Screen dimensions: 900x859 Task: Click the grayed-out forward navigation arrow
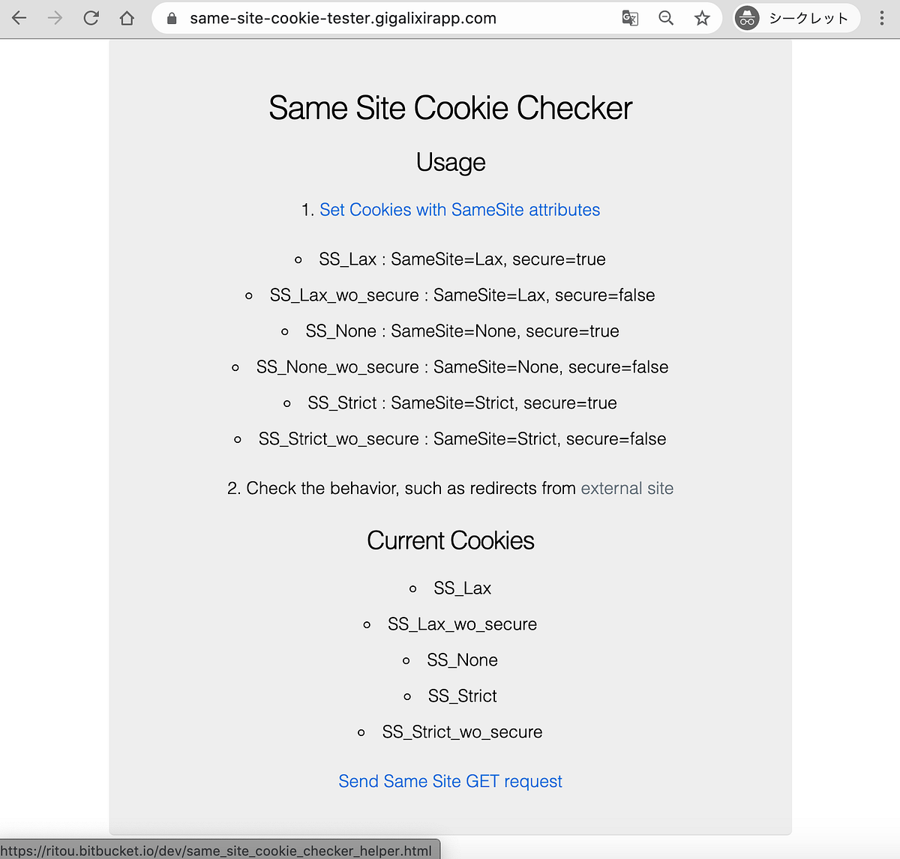coord(55,18)
